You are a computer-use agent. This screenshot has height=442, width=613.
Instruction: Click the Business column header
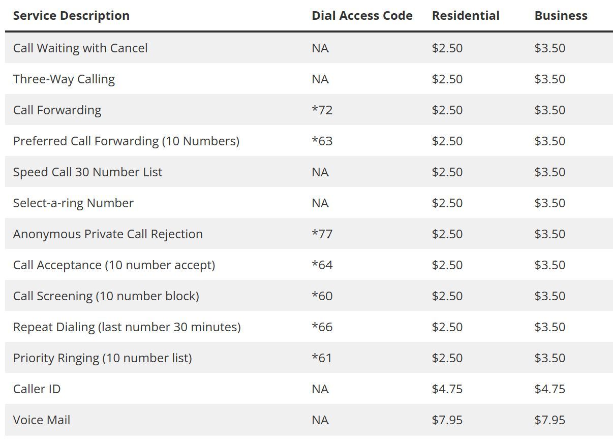[561, 16]
